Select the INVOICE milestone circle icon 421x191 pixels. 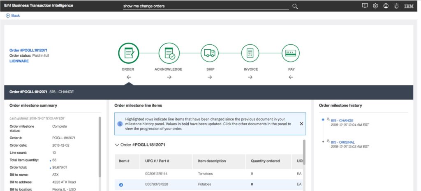coord(250,53)
